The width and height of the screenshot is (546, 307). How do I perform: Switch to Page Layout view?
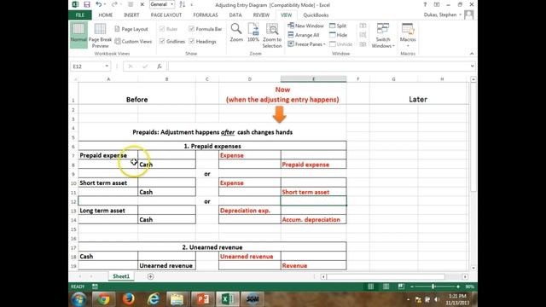[x=131, y=29]
